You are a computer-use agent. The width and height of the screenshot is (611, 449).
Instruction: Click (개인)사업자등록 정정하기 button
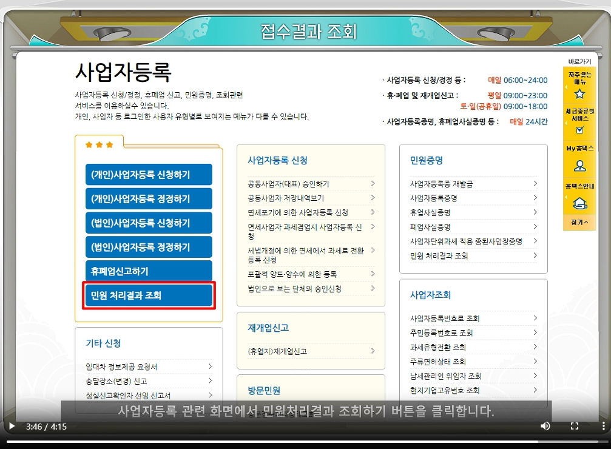tap(149, 199)
